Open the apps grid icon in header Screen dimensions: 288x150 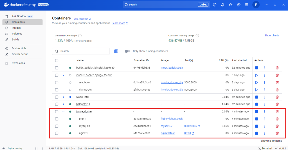click(246, 5)
